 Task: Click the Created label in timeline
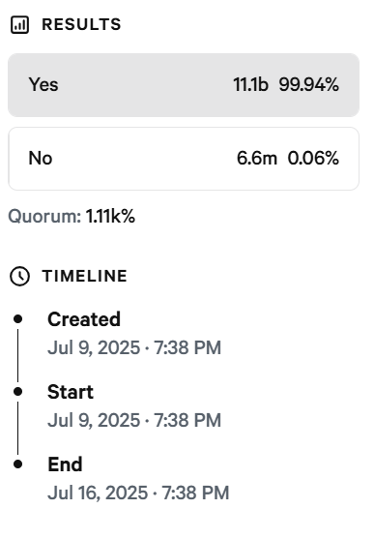[x=84, y=319]
